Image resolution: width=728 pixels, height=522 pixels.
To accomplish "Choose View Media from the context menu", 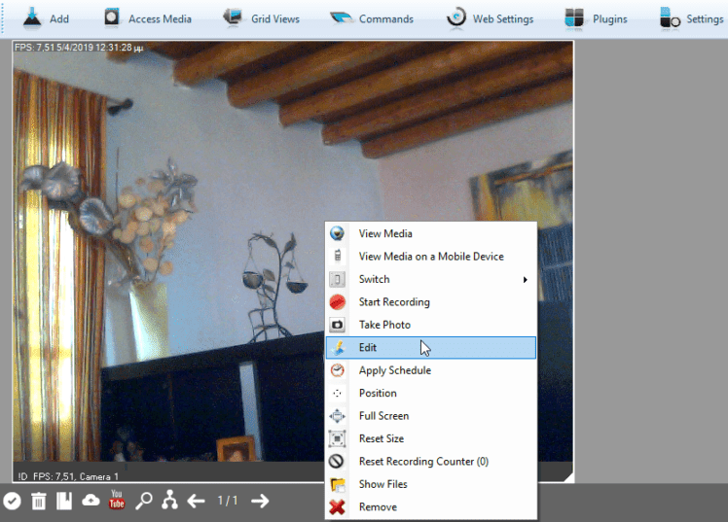I will (431, 233).
